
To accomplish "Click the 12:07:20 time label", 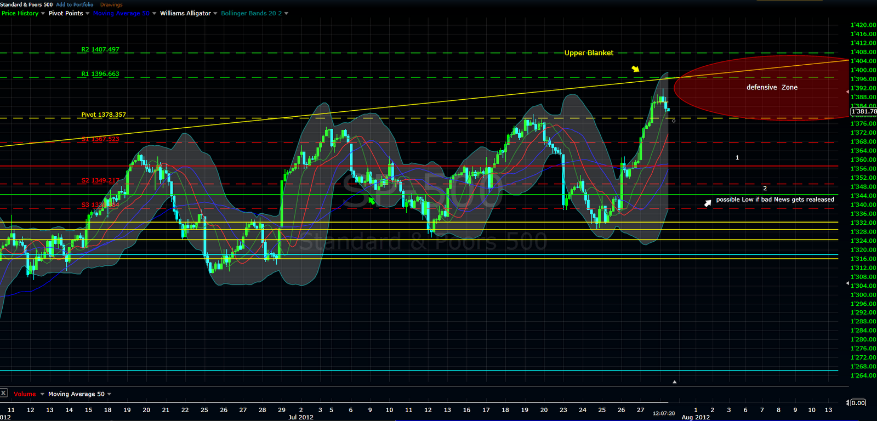I will tap(664, 413).
